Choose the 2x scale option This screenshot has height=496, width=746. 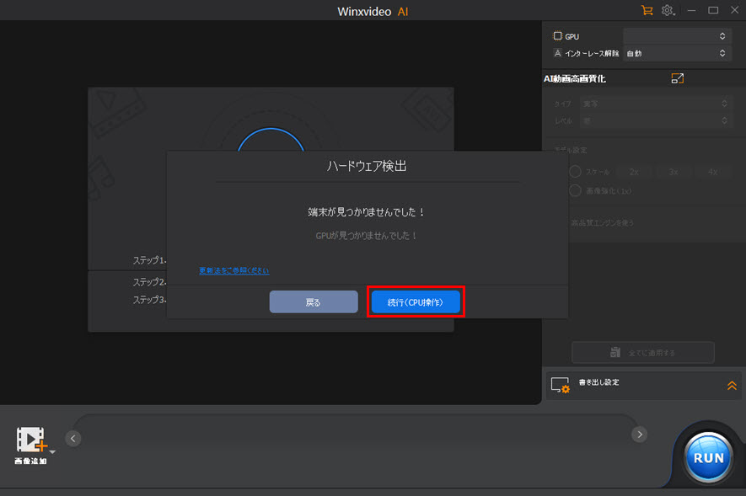pos(634,171)
